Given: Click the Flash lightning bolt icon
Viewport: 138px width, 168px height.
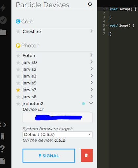Looking at the screenshot, I should (x=3, y=8).
